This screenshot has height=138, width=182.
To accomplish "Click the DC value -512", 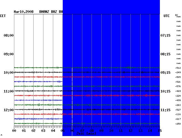I will (178, 68).
